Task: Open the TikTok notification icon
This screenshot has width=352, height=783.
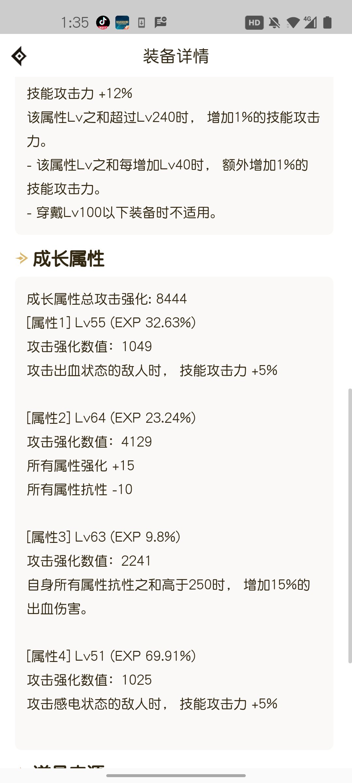Action: pos(103,23)
